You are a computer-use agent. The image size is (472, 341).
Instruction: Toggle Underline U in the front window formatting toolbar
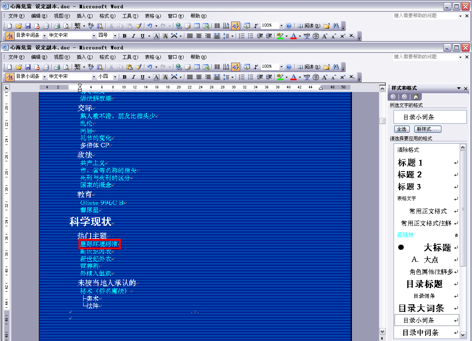[x=142, y=77]
